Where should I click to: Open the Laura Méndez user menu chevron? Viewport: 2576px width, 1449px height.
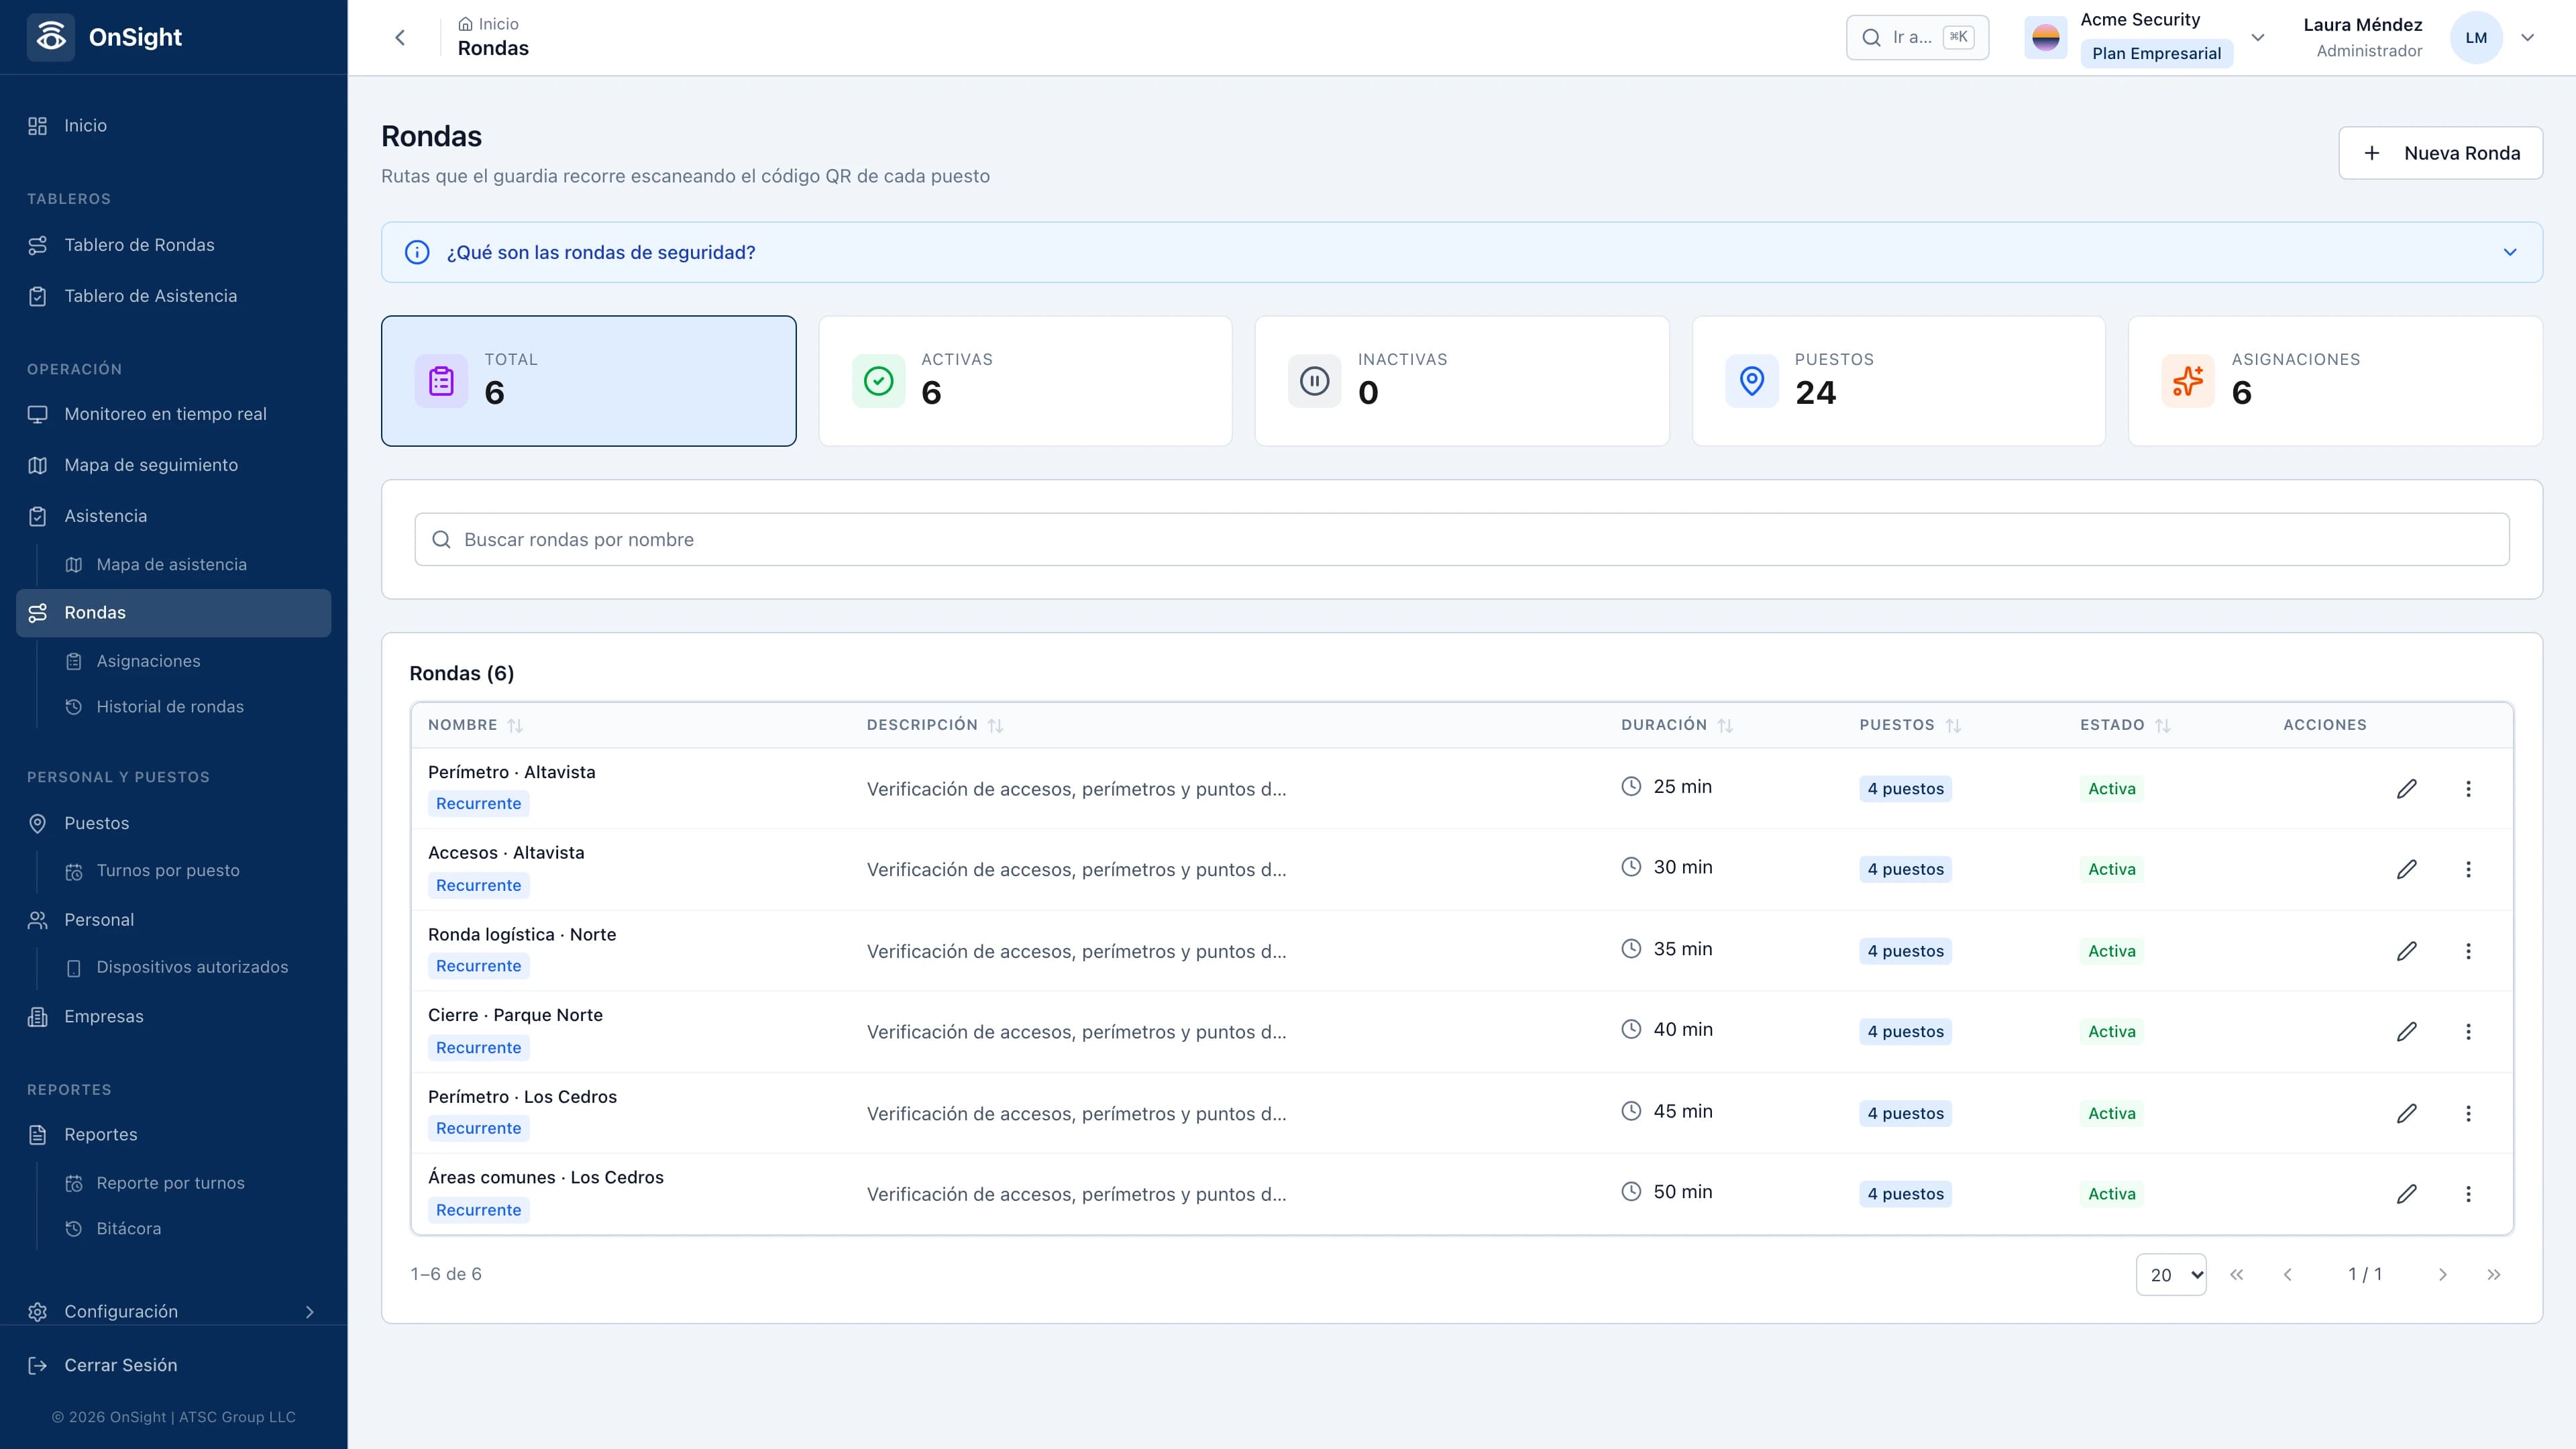[x=2528, y=38]
